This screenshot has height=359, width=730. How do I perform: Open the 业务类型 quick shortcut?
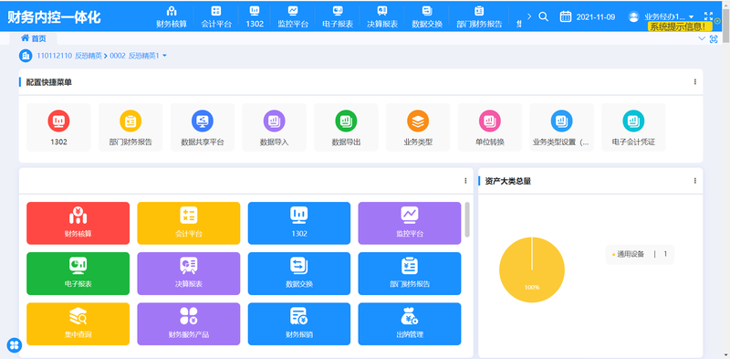418,127
